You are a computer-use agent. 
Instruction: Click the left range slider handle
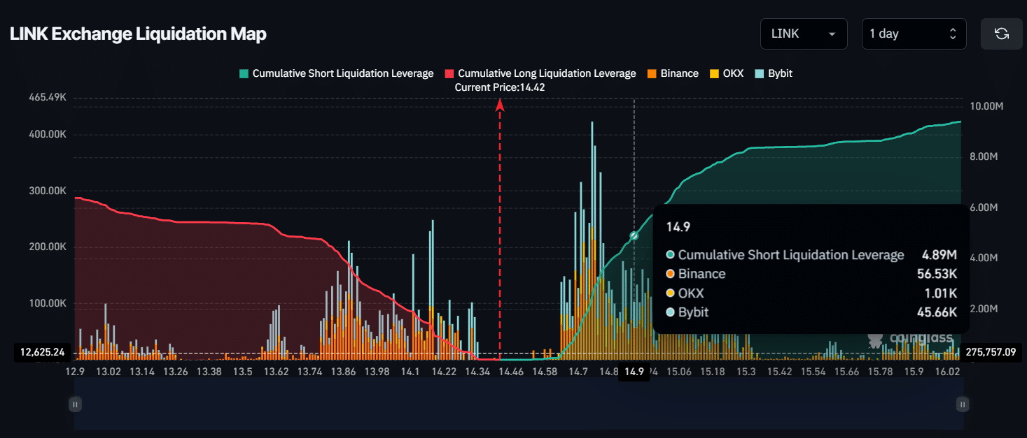click(75, 404)
